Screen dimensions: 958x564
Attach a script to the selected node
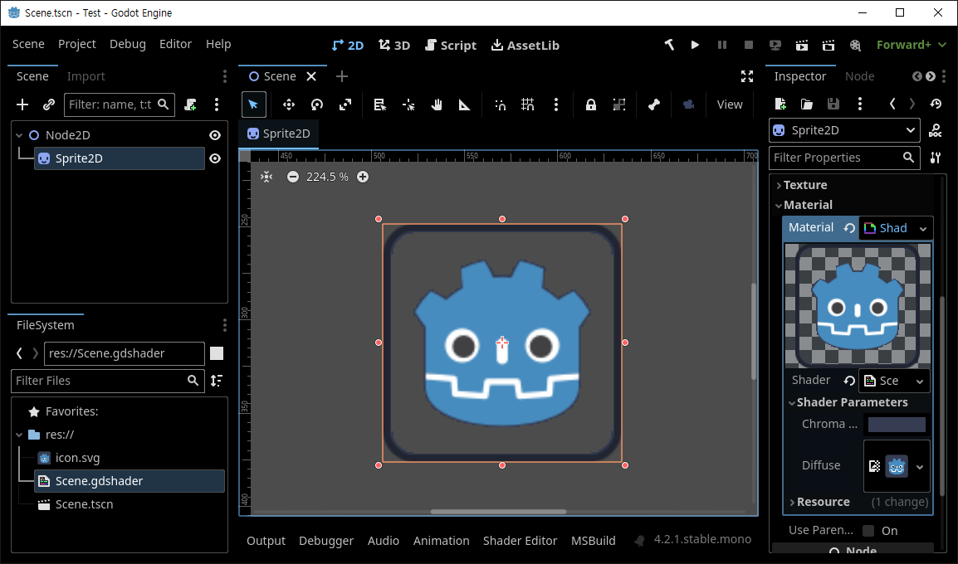(191, 105)
